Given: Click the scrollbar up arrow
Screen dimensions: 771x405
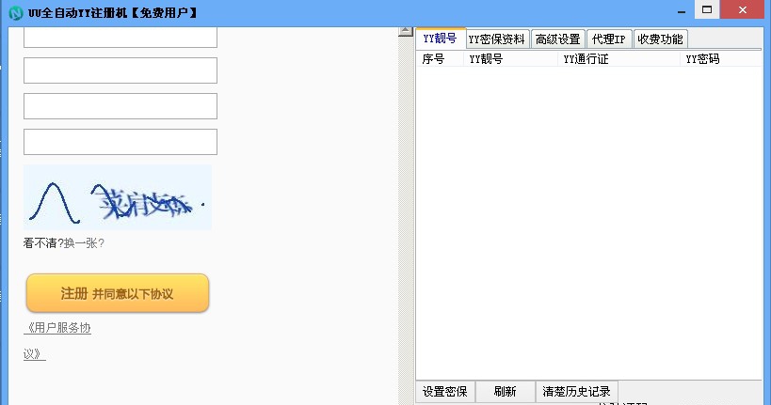Looking at the screenshot, I should click(406, 31).
